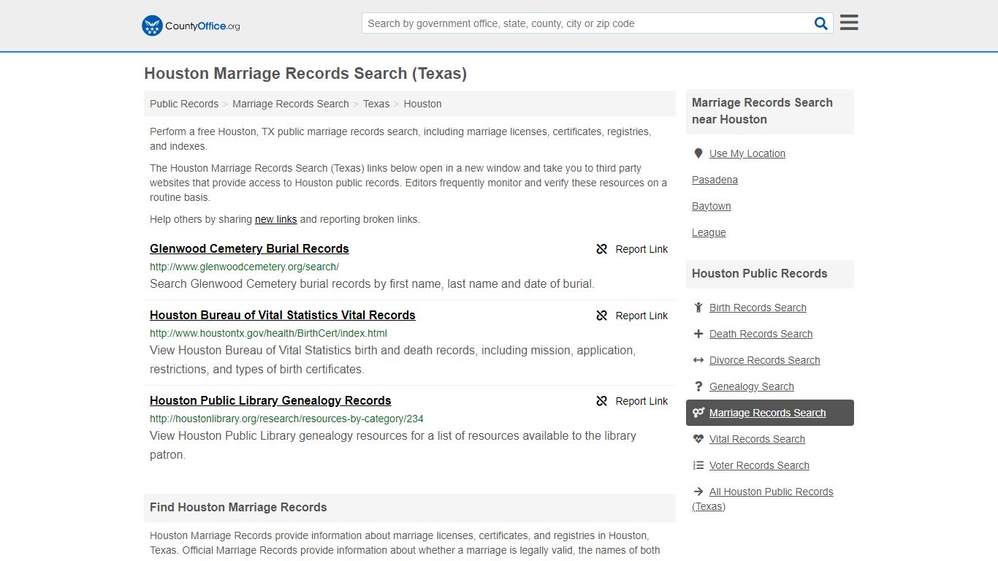998x561 pixels.
Task: Open All Houston Public Records (Texas) link
Action: tap(763, 499)
